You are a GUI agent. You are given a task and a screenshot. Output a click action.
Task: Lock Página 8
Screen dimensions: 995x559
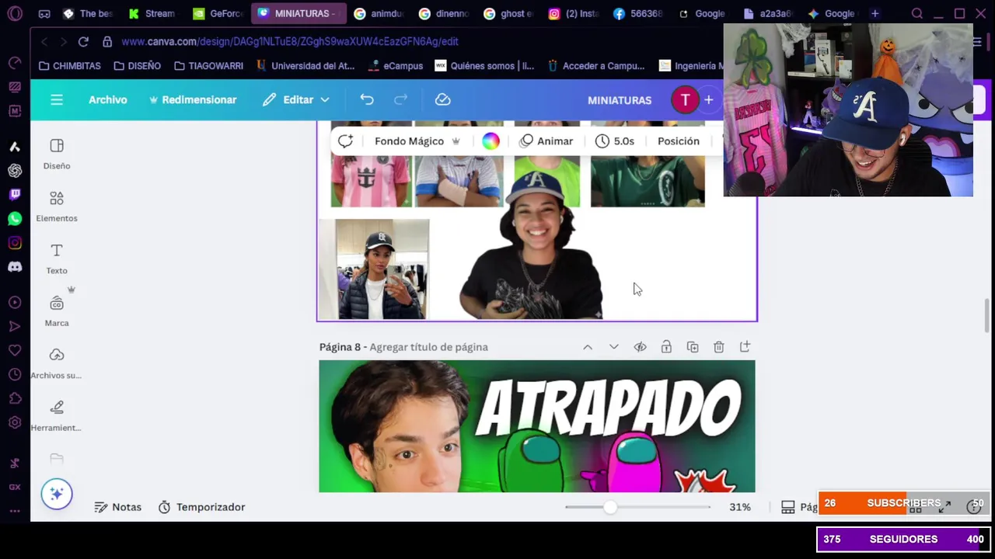coord(666,347)
